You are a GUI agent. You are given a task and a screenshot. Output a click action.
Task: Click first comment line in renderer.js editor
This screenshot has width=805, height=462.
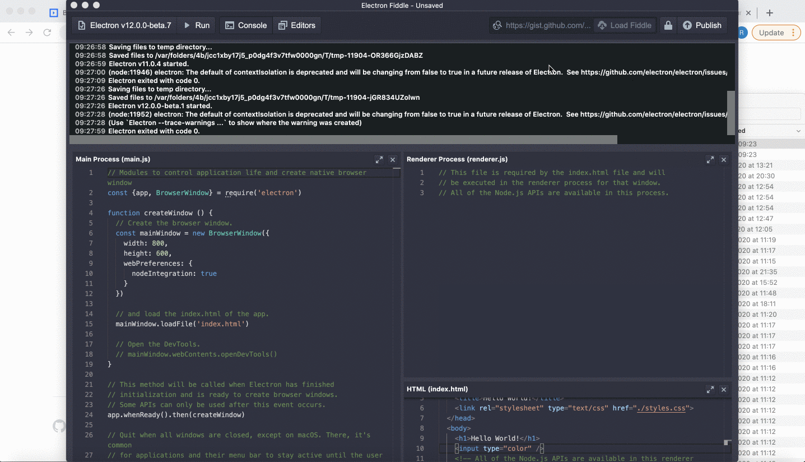click(x=552, y=173)
